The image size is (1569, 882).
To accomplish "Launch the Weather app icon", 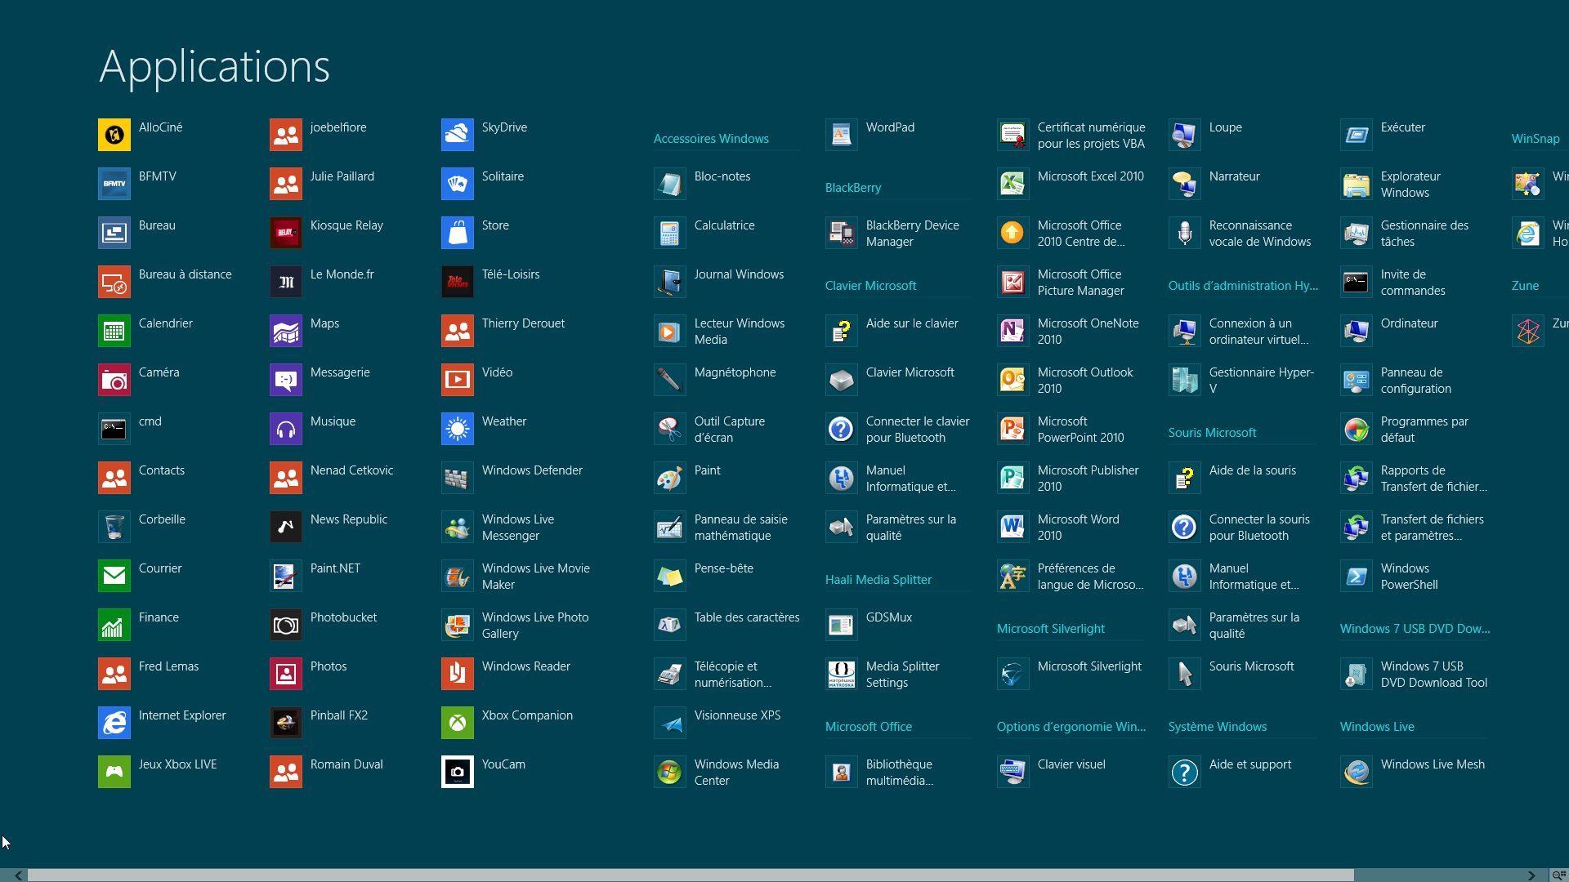I will (458, 429).
